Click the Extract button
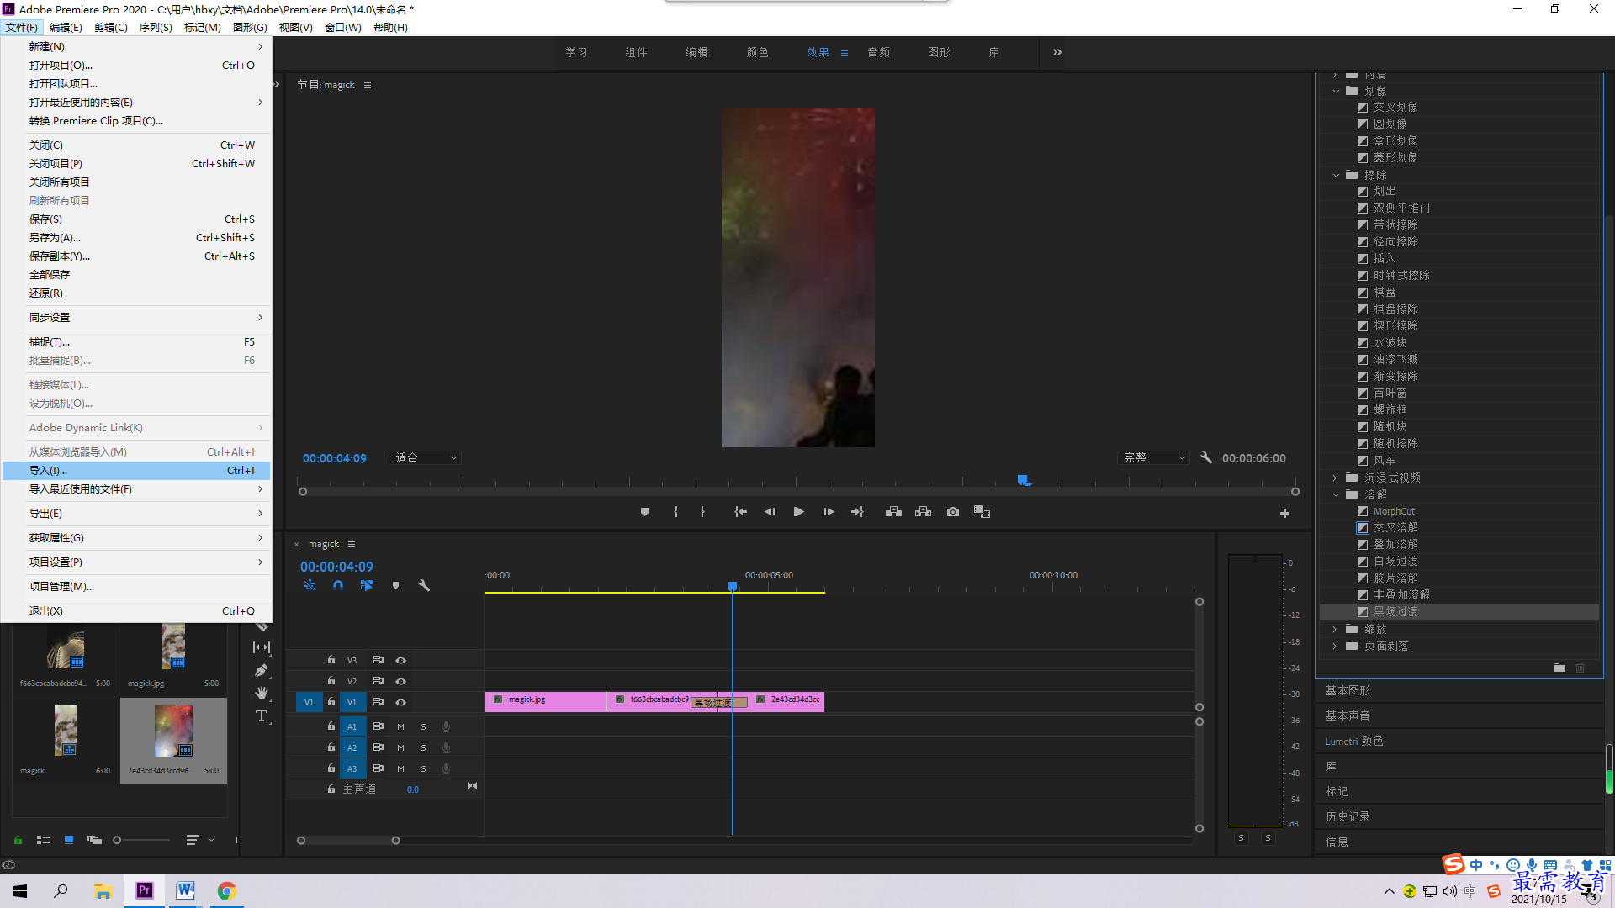This screenshot has height=908, width=1615. (x=923, y=512)
